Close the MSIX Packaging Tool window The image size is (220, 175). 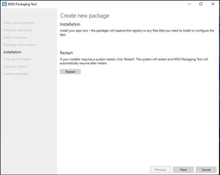[x=213, y=4]
